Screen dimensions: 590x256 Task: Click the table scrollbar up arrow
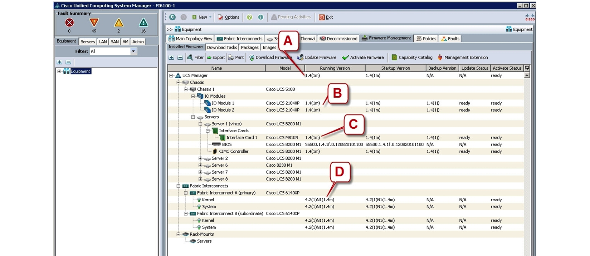pyautogui.click(x=527, y=75)
